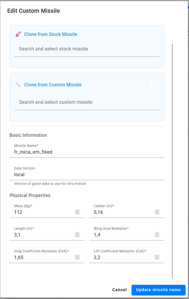Click the dialog's vertical scrollbar
This screenshot has height=299, width=189.
[172, 161]
